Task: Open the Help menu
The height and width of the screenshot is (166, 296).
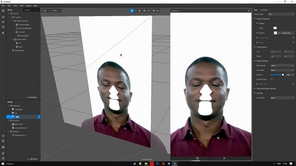Action: coord(35,6)
